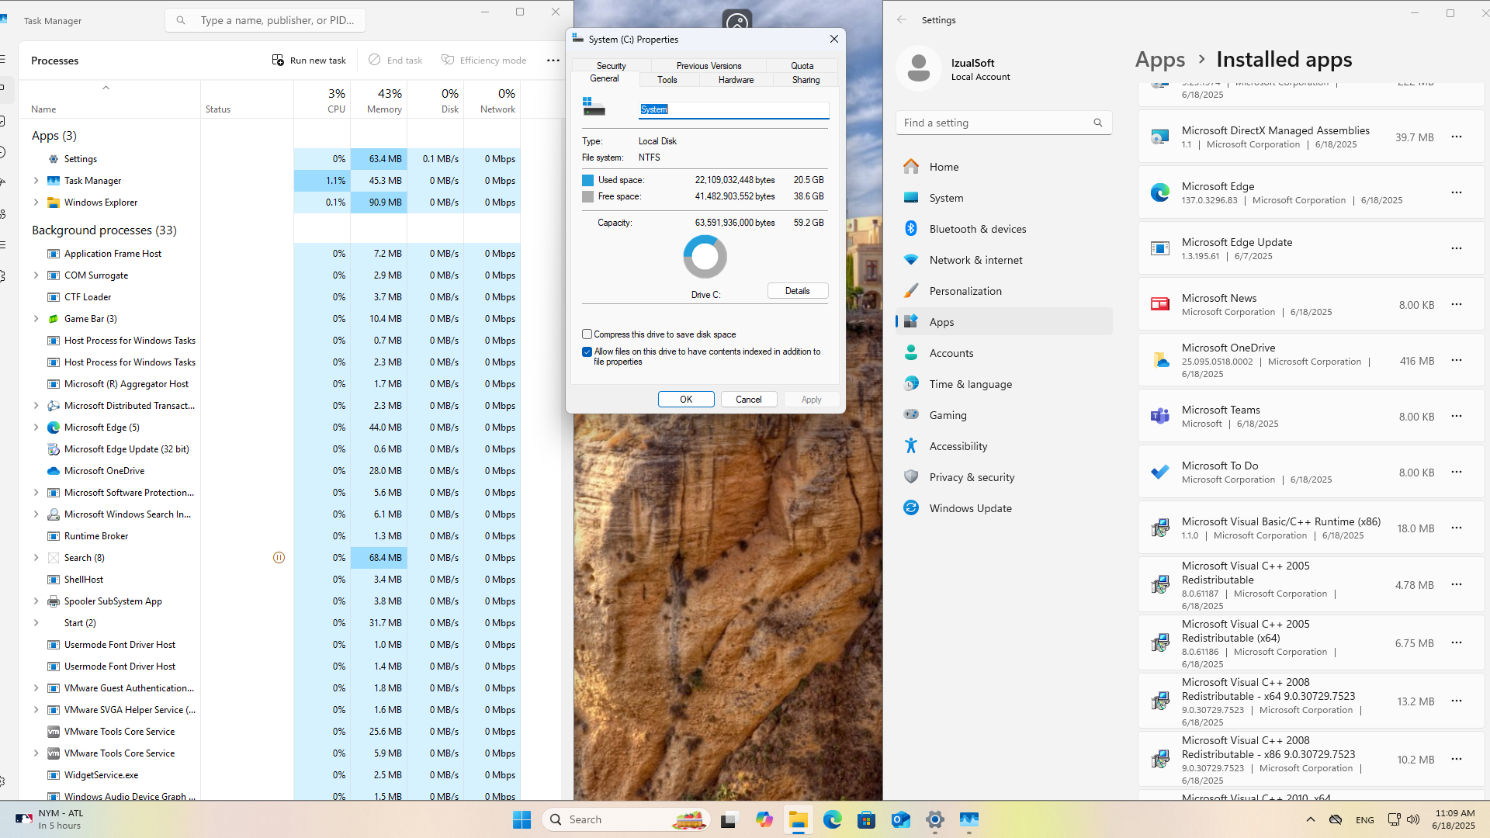Open Home in Settings sidebar
The width and height of the screenshot is (1490, 838).
pyautogui.click(x=1003, y=167)
